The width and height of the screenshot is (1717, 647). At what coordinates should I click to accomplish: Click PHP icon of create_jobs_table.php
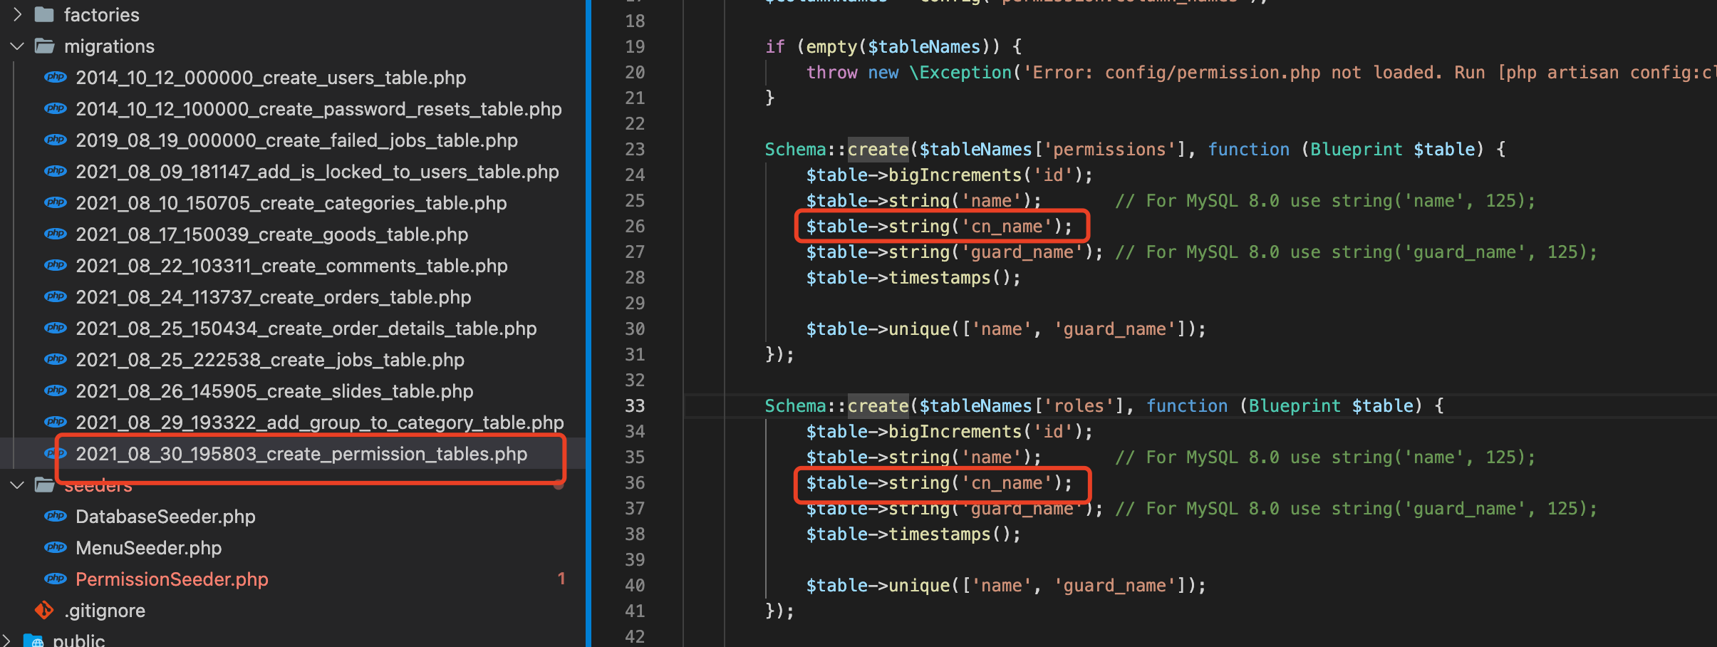56,360
